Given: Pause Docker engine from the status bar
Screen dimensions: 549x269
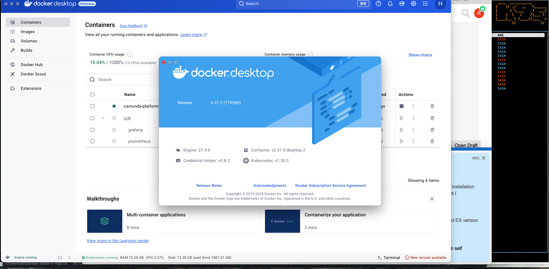Looking at the screenshot, I should pos(60,258).
